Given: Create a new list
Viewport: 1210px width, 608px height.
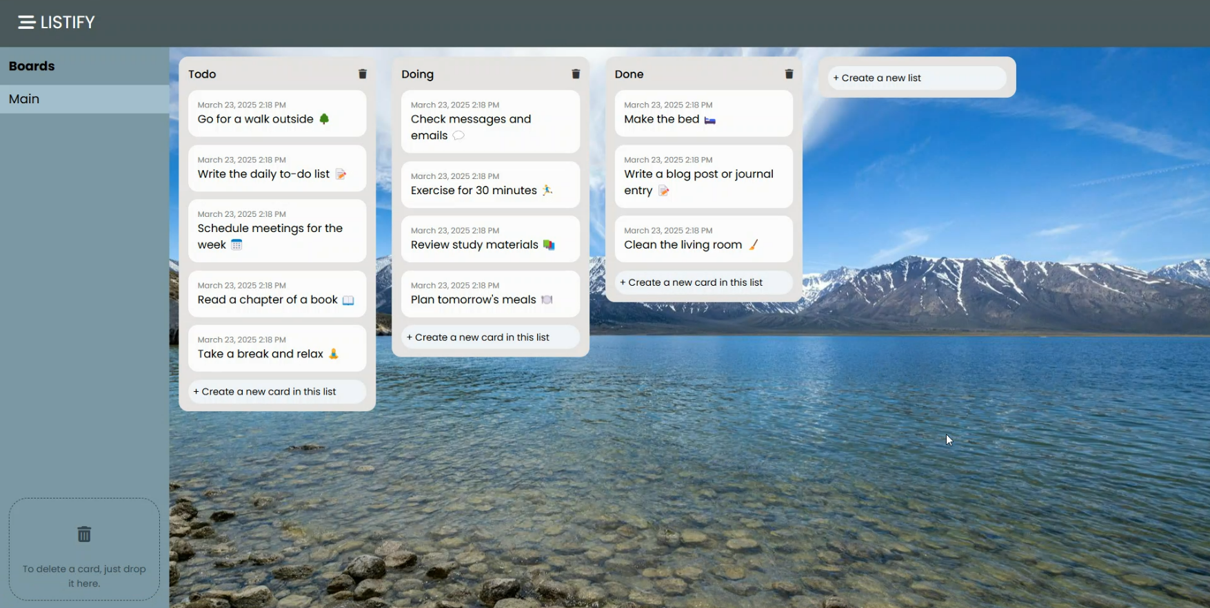Looking at the screenshot, I should pos(916,78).
